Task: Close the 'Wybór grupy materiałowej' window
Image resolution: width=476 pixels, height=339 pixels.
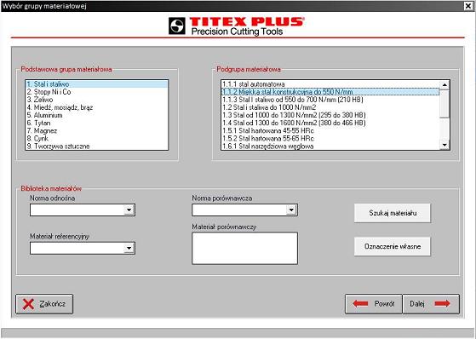Action: (x=468, y=6)
